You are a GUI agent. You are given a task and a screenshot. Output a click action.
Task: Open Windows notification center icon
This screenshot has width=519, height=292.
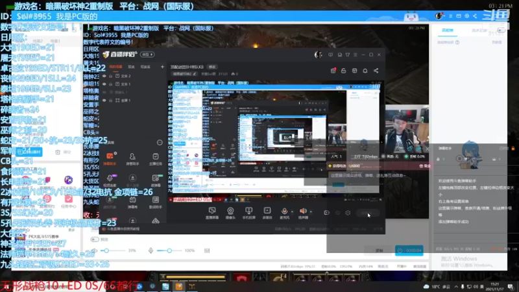(511, 287)
